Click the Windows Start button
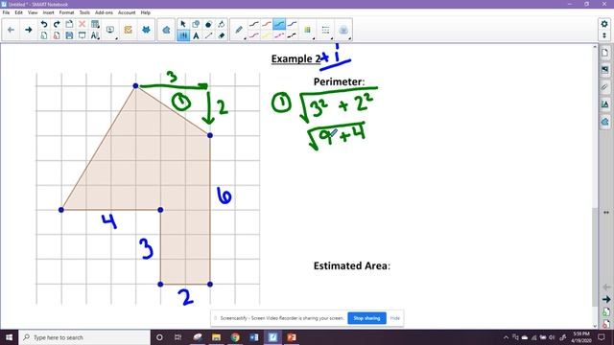 tap(9, 337)
